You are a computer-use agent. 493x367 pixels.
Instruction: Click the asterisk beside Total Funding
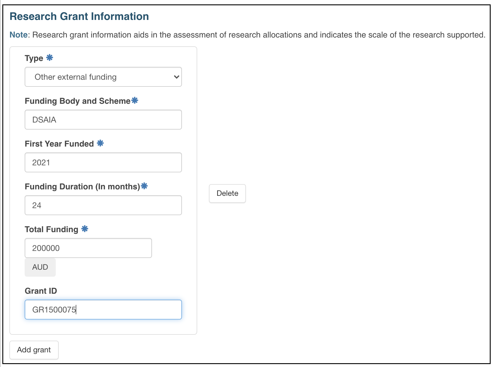click(x=85, y=229)
